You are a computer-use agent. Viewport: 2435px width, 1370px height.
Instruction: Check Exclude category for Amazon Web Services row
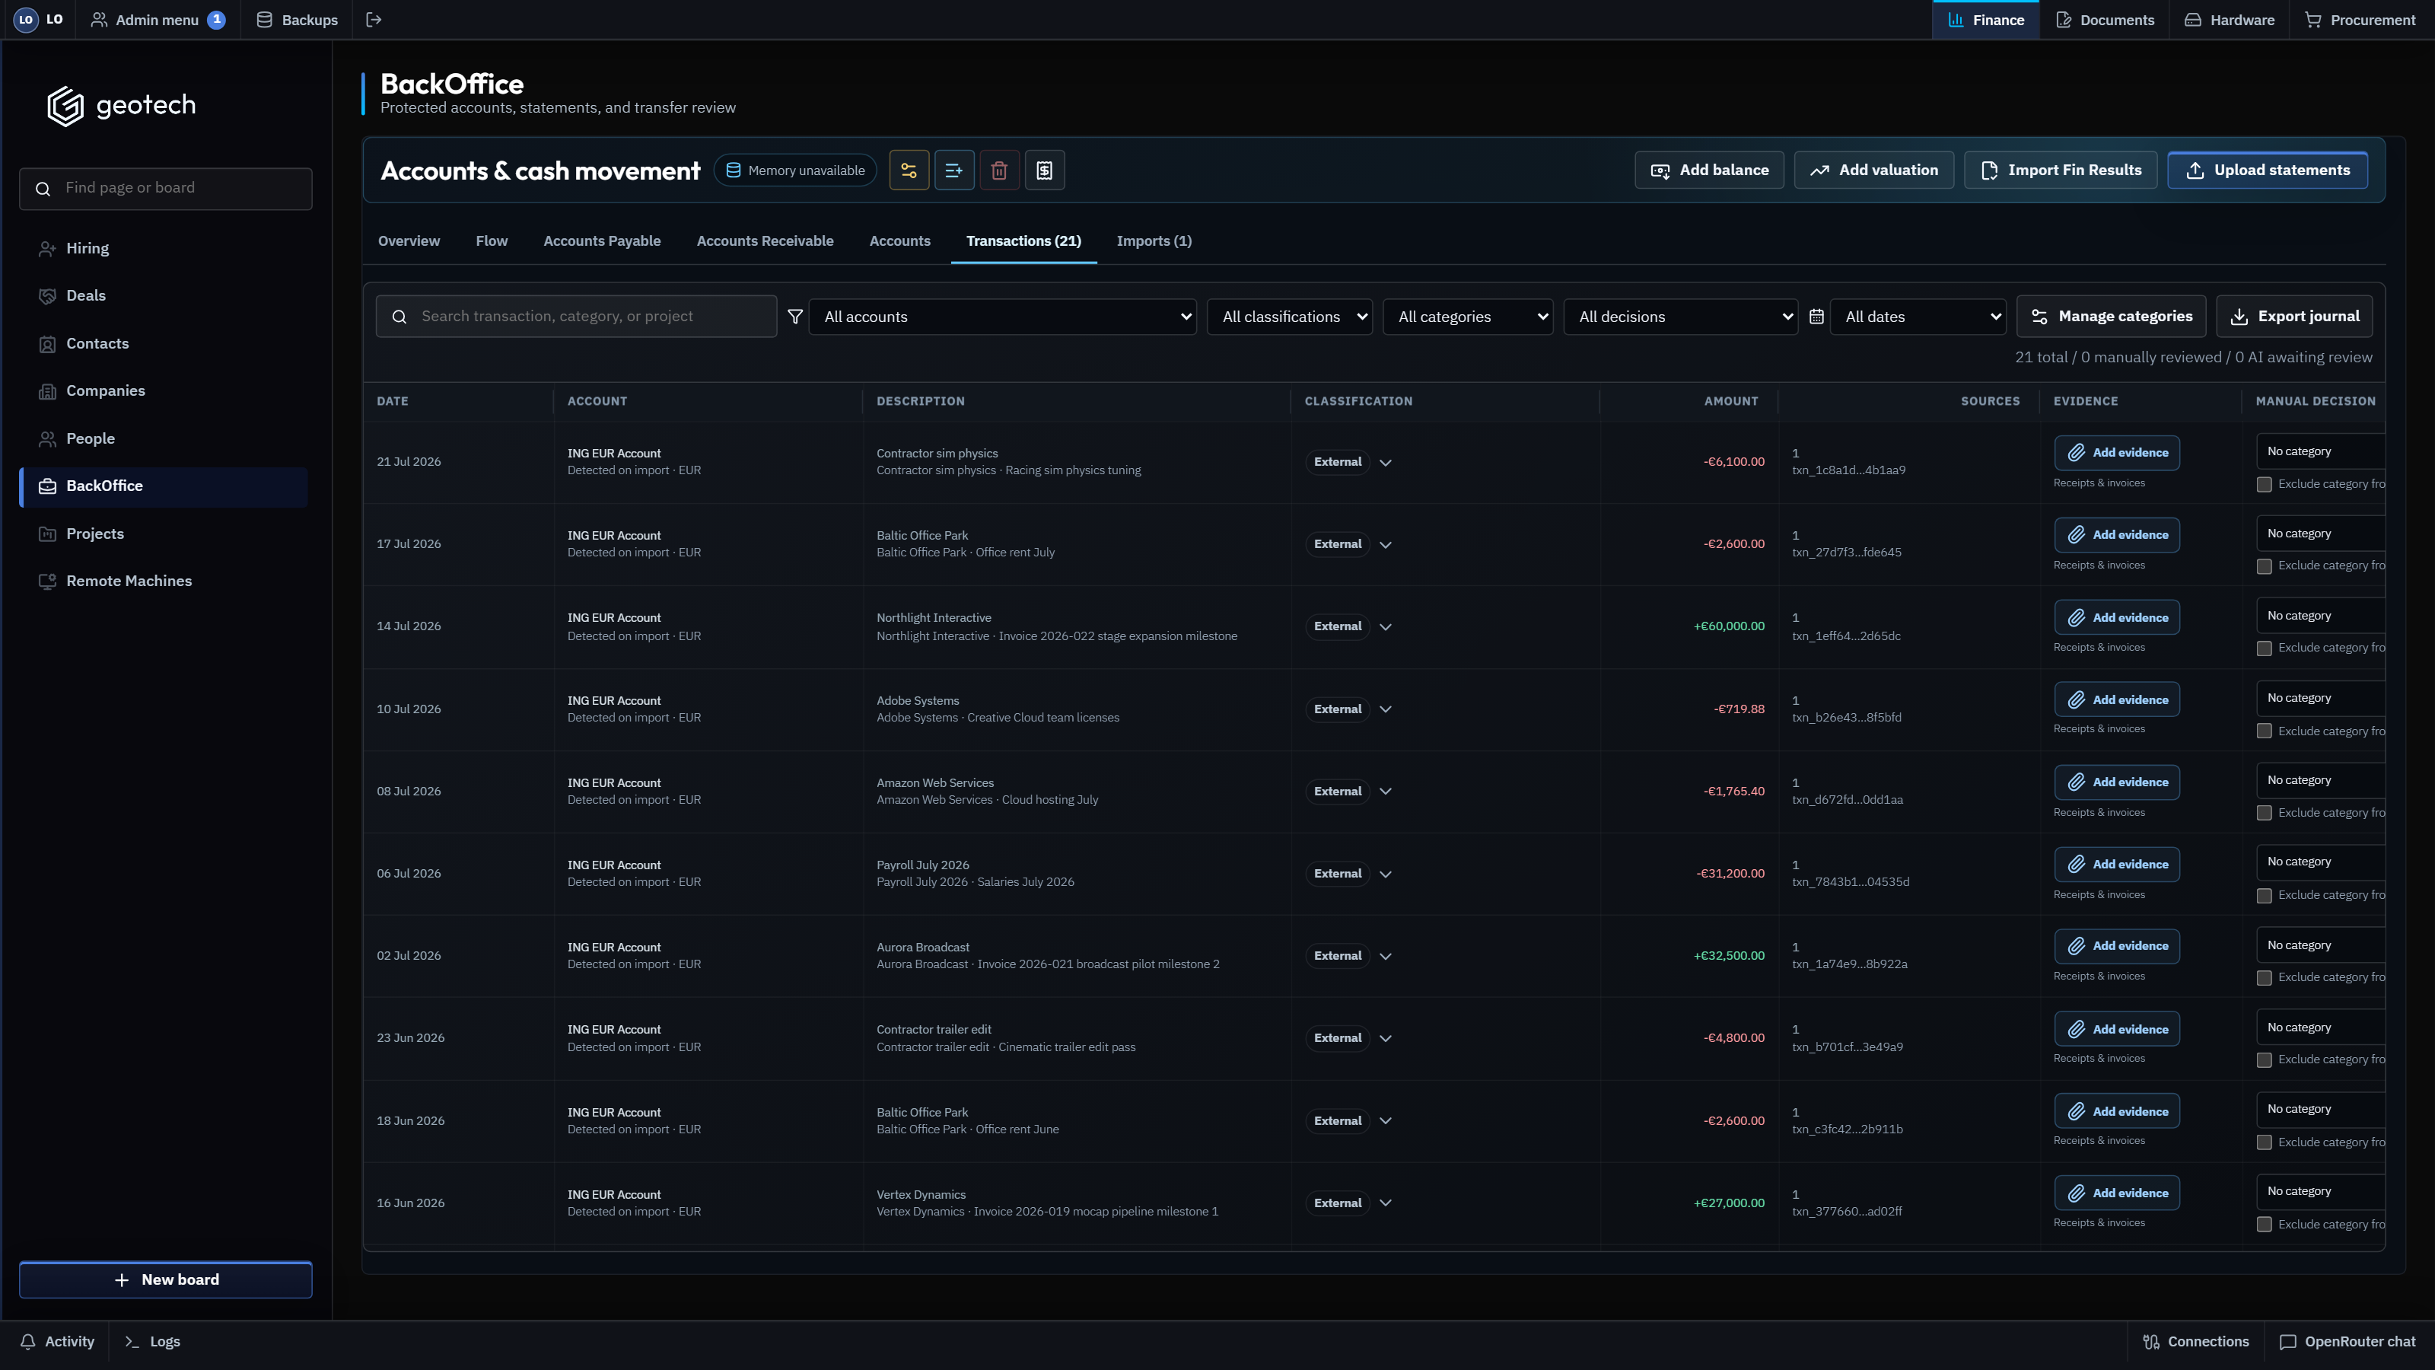[2264, 813]
